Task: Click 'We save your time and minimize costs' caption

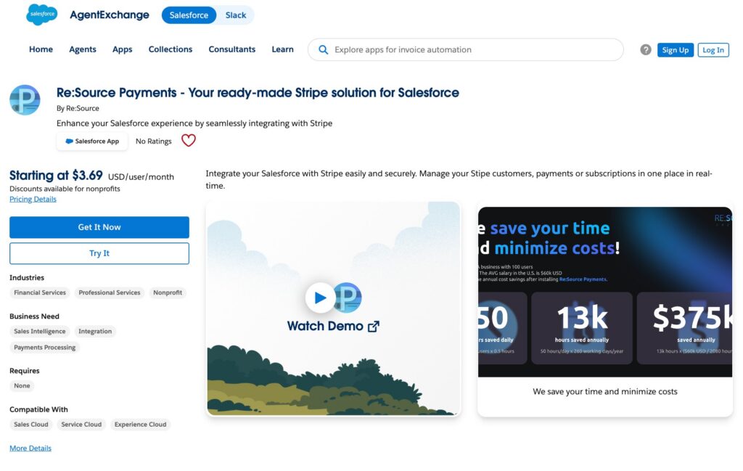Action: point(605,392)
